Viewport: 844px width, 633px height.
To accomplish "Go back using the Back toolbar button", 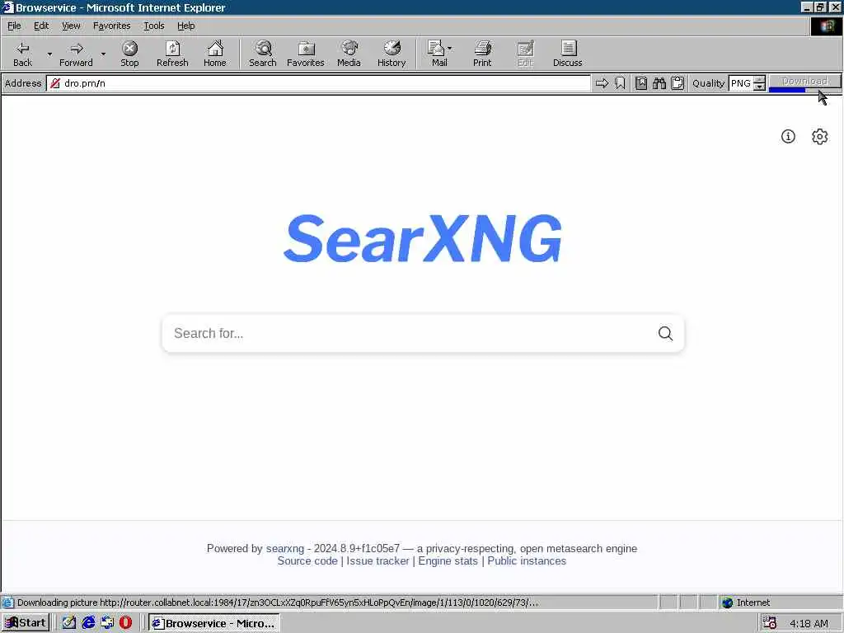I will [x=22, y=54].
